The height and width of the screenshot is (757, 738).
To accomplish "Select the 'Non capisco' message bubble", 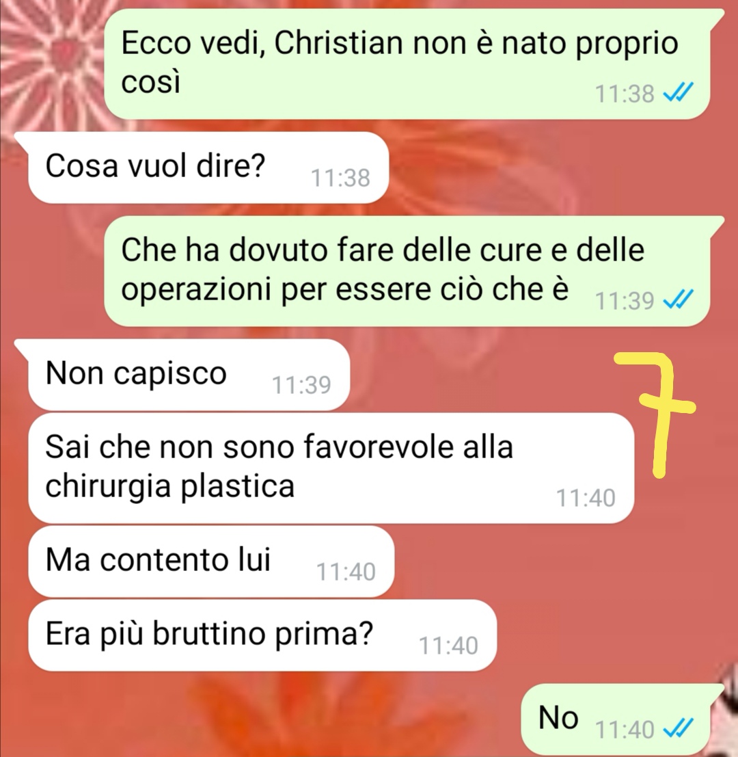I will pyautogui.click(x=189, y=375).
